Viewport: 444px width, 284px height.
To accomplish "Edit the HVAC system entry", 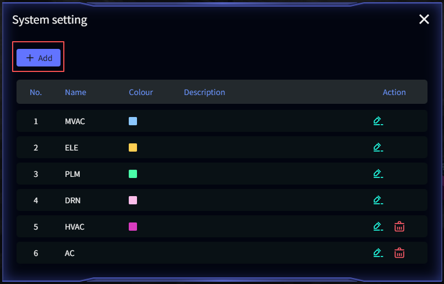I will click(x=377, y=226).
